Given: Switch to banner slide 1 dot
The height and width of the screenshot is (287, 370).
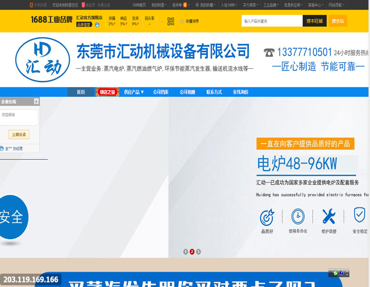Looking at the screenshot, I should (185, 252).
